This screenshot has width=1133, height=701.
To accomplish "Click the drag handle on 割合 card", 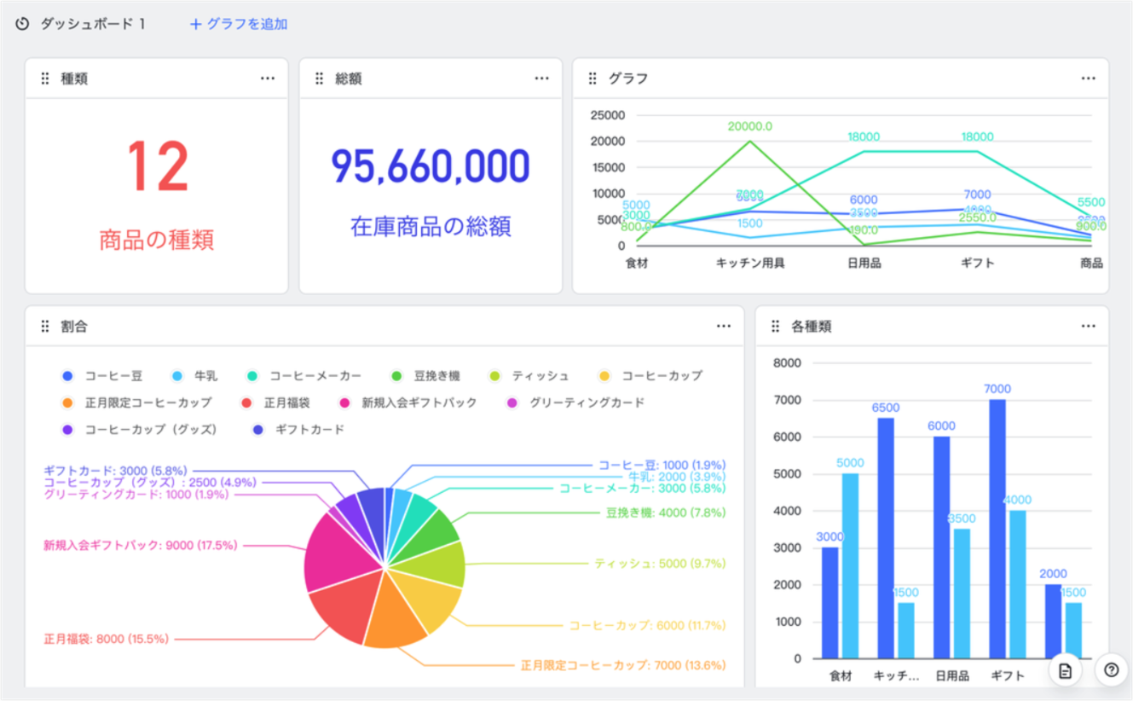I will click(45, 326).
